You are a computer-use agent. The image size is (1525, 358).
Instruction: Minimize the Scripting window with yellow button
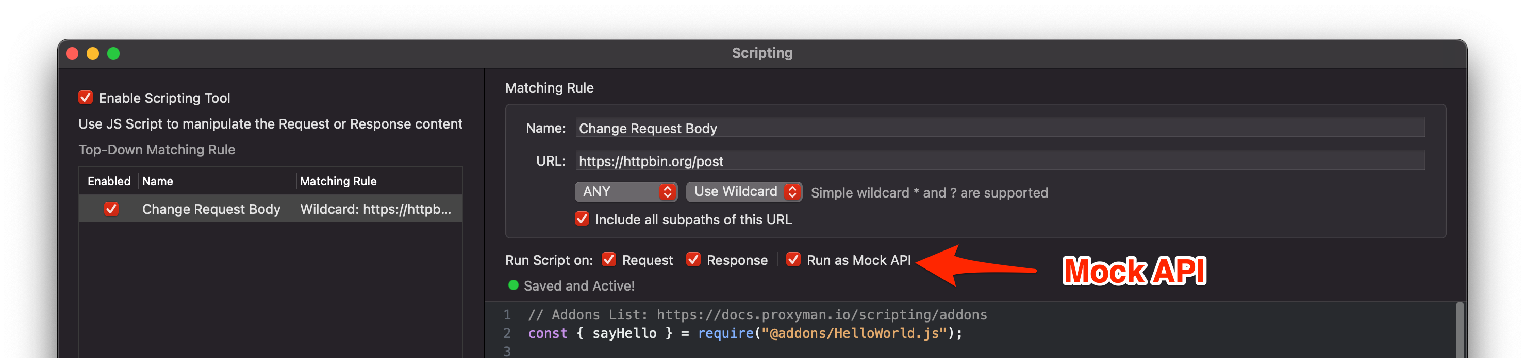[93, 54]
